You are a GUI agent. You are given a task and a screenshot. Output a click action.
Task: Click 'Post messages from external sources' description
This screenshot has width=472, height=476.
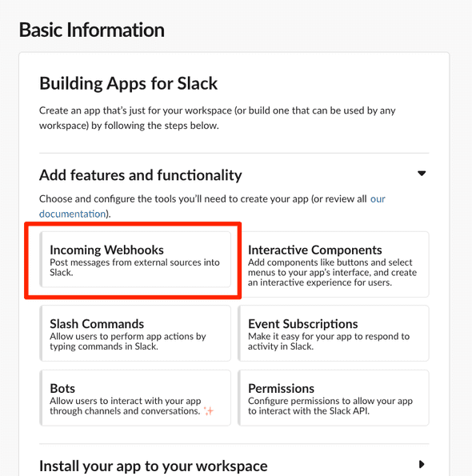(x=134, y=267)
